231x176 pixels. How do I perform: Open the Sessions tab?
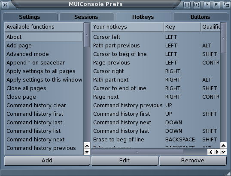(x=86, y=17)
